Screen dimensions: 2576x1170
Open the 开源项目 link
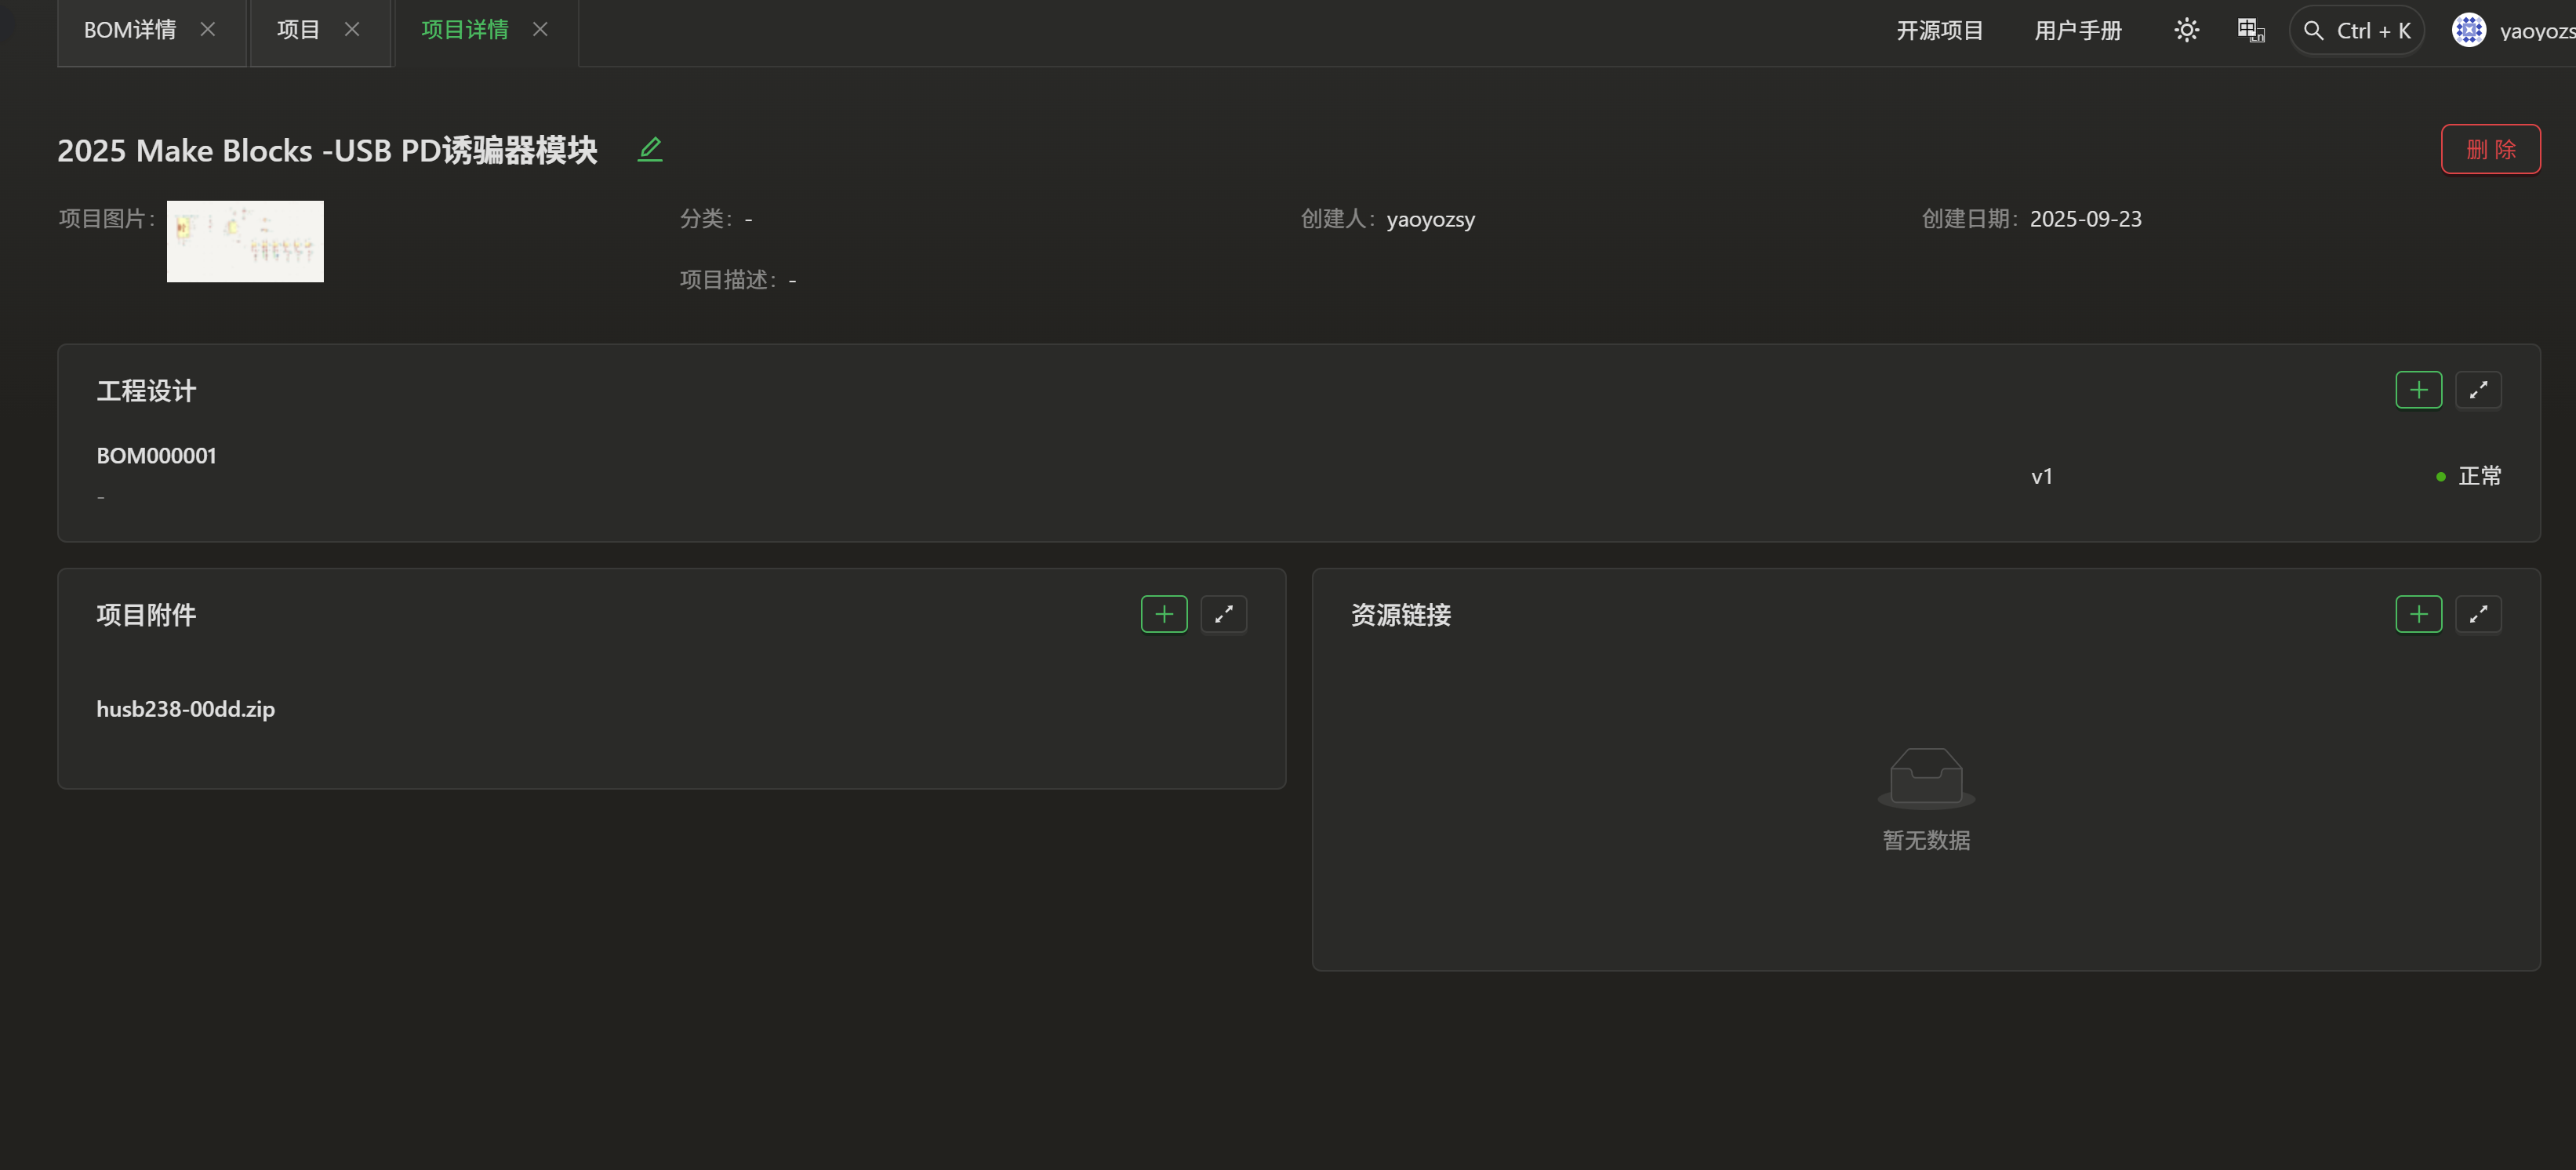(1939, 31)
